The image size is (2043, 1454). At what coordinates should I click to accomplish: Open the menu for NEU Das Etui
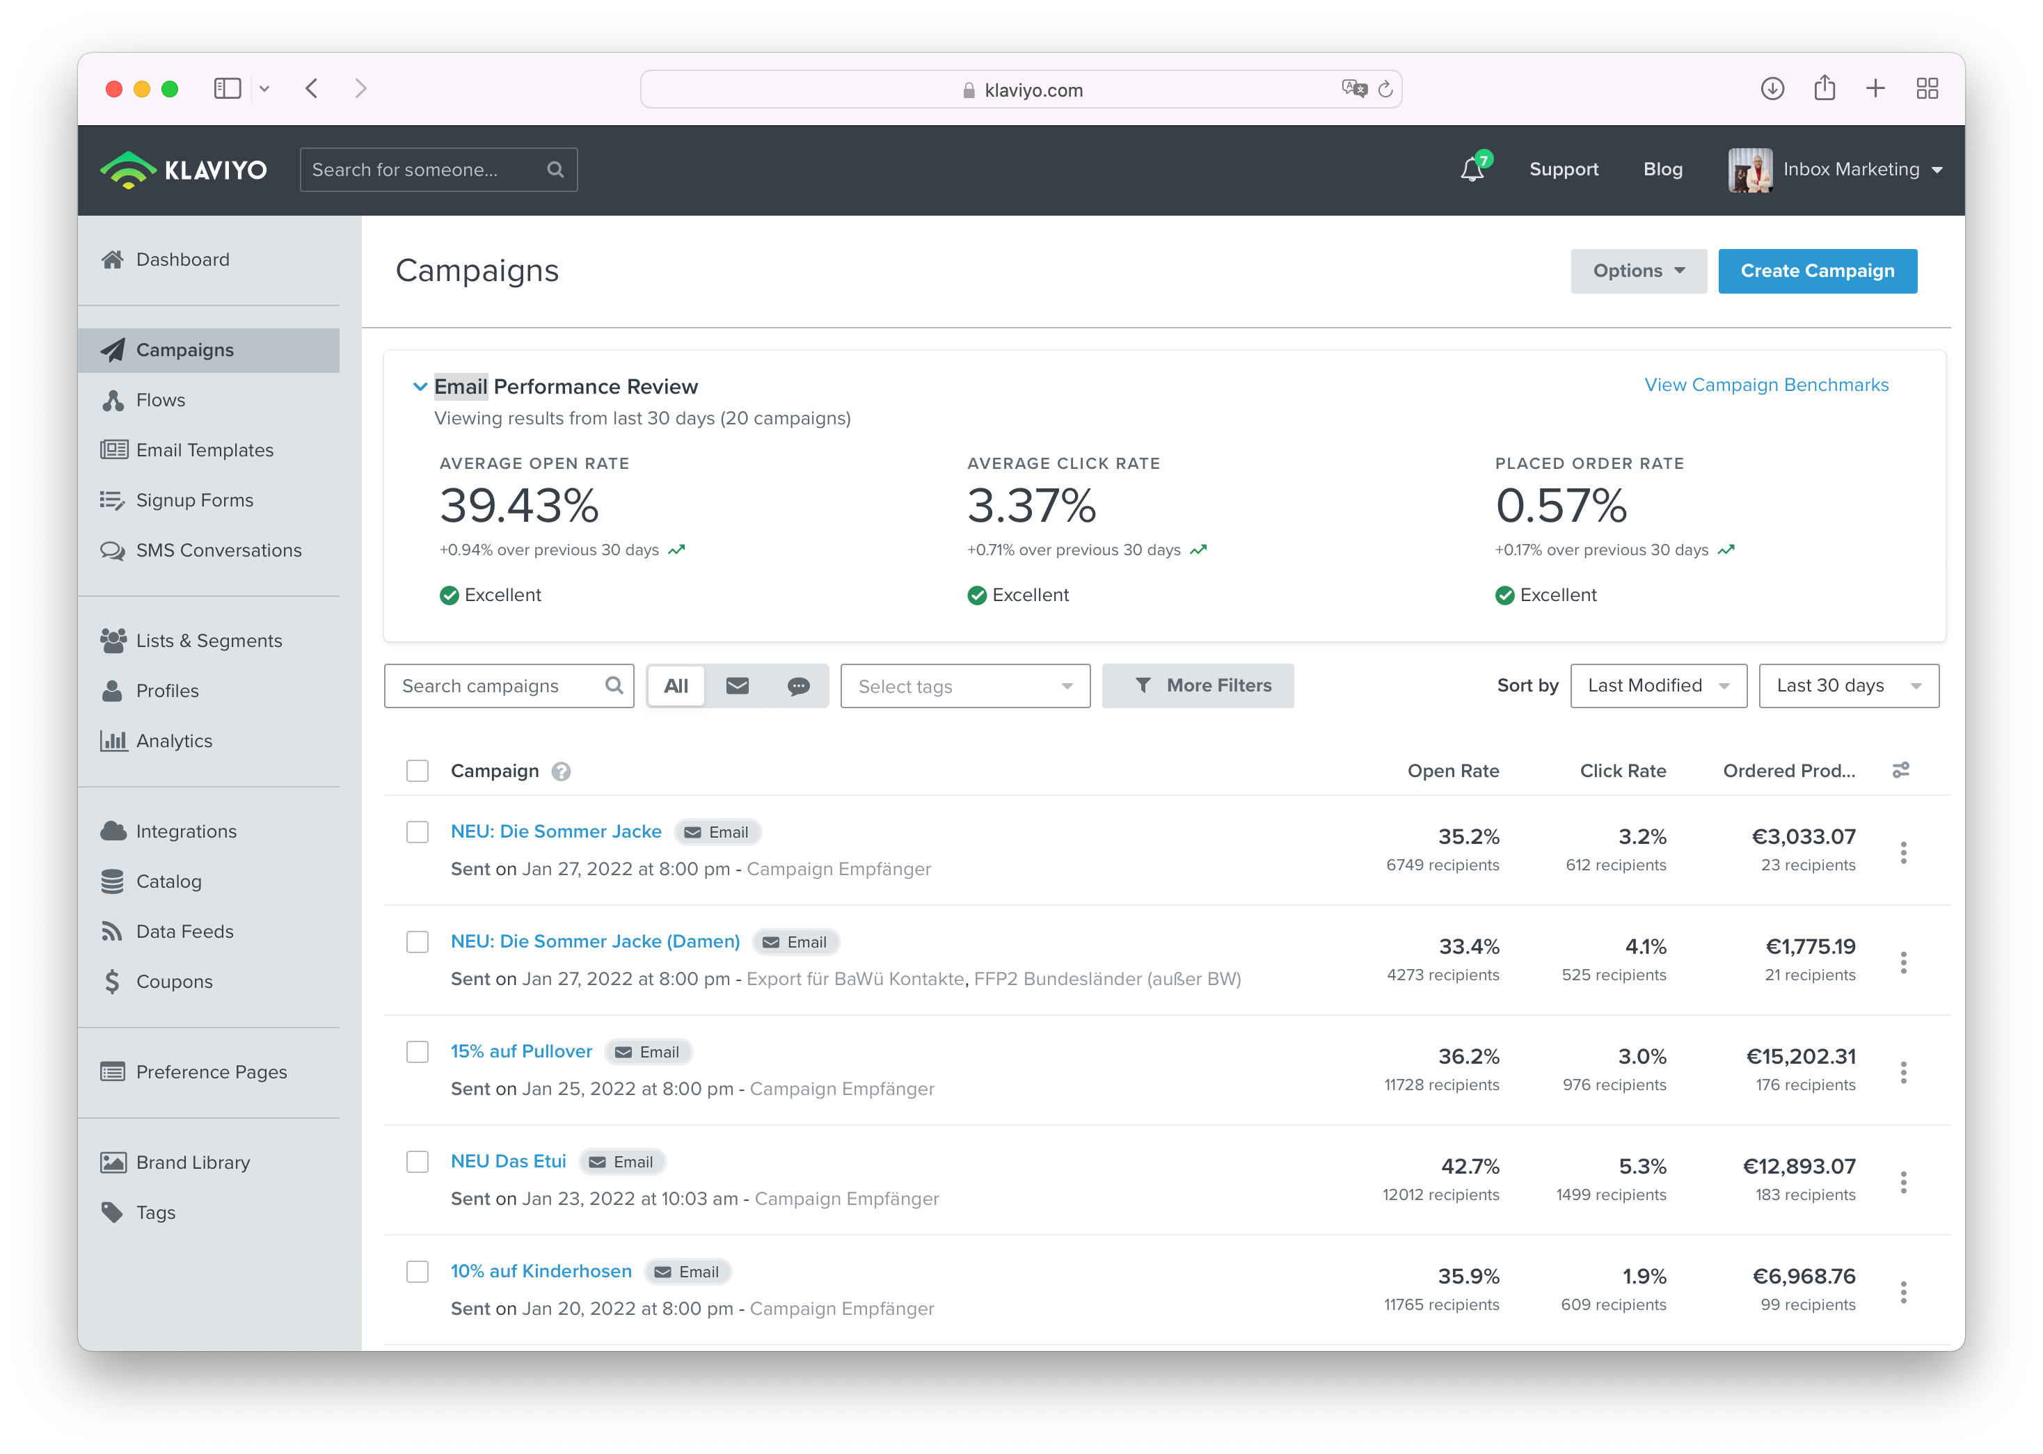pos(1903,1182)
